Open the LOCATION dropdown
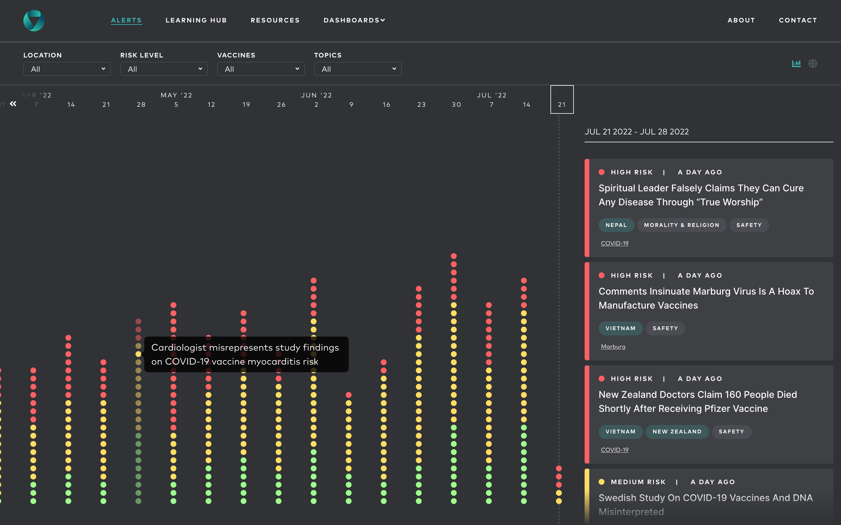The height and width of the screenshot is (525, 841). tap(67, 69)
